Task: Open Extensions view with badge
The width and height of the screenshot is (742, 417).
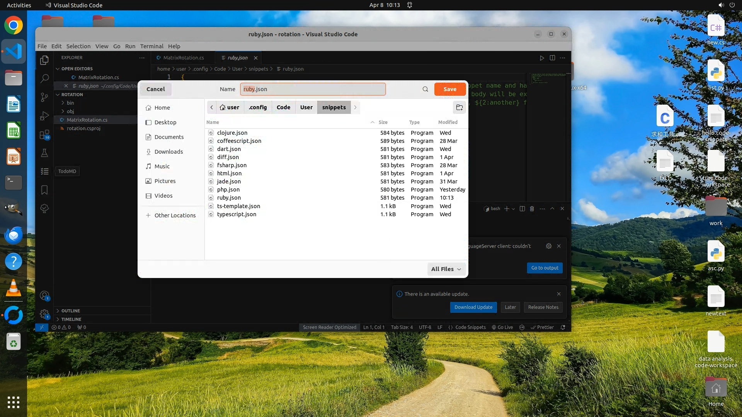Action: (x=44, y=135)
